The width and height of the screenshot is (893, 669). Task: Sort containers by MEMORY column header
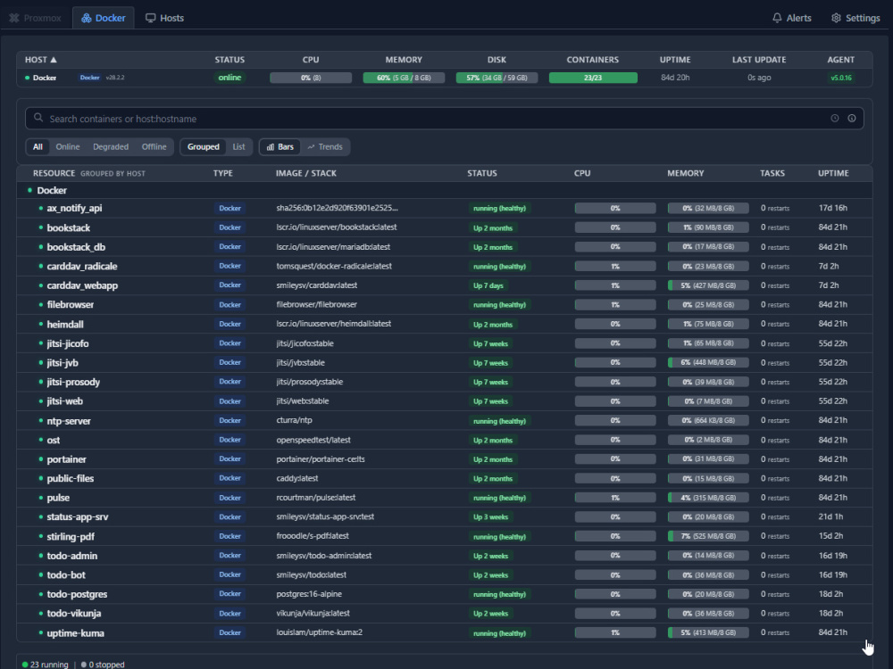pyautogui.click(x=685, y=173)
